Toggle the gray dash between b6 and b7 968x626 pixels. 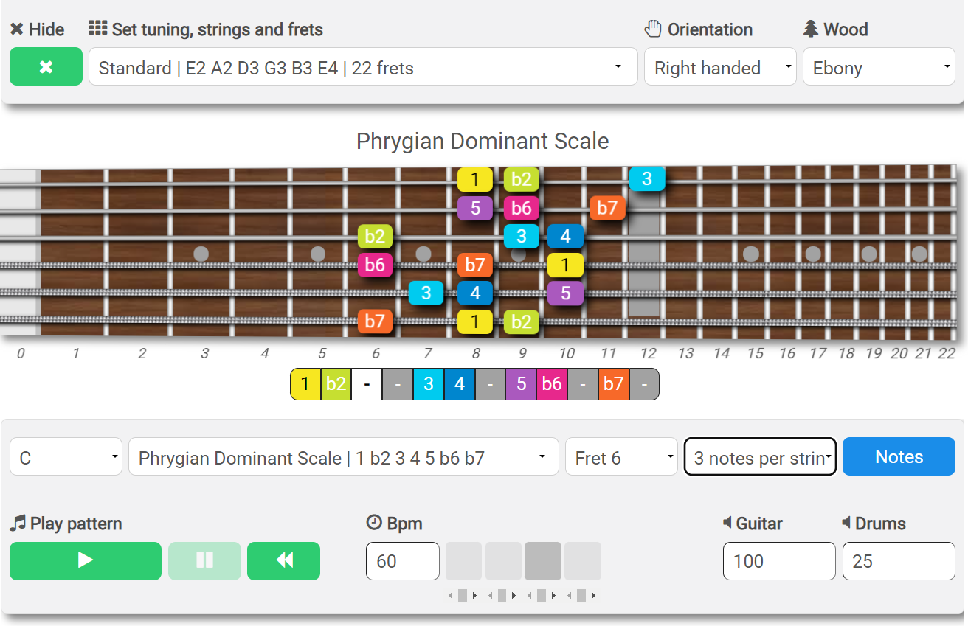[582, 384]
